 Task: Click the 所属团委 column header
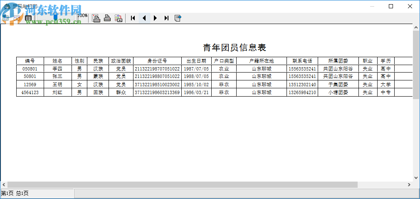[338, 61]
